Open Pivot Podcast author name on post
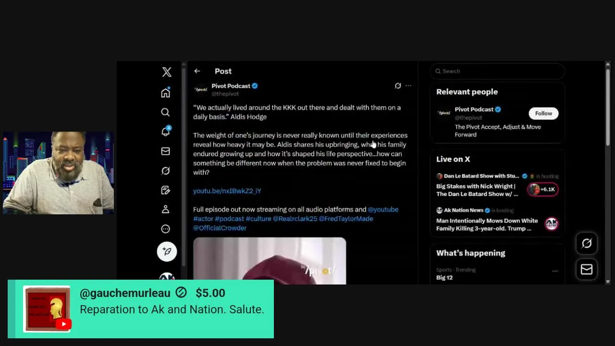 [231, 86]
